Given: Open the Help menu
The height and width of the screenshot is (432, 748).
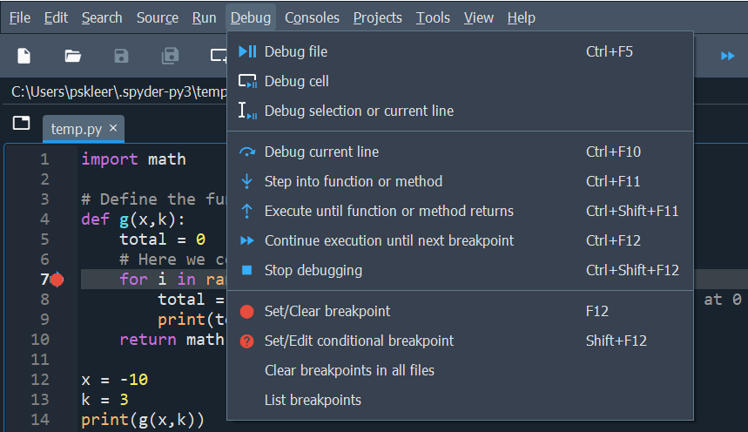Looking at the screenshot, I should pyautogui.click(x=521, y=17).
